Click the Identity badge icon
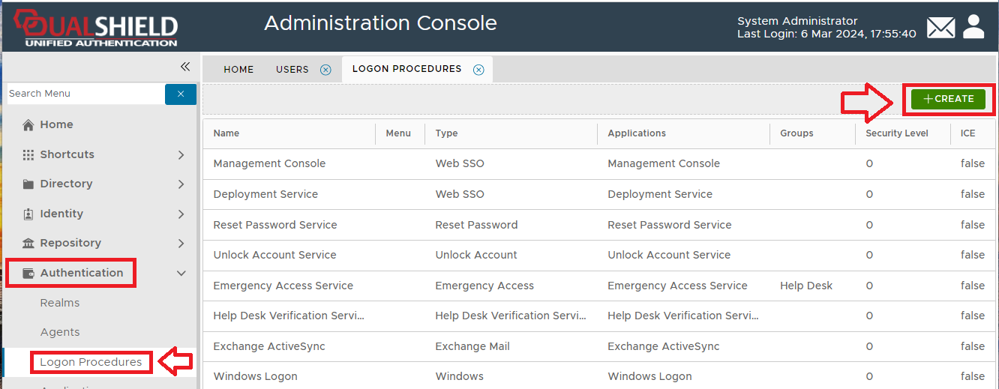The image size is (999, 389). tap(28, 214)
